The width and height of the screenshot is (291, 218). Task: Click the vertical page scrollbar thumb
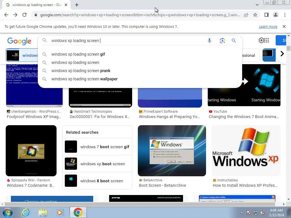tap(288, 48)
